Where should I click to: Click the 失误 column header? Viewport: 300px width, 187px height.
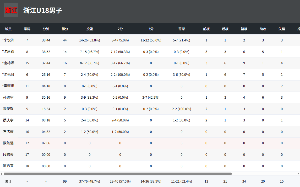pyautogui.click(x=282, y=29)
